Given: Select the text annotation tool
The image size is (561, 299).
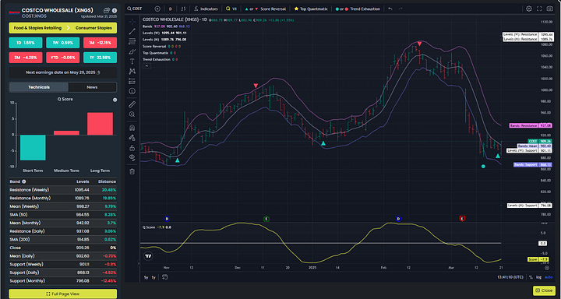Looking at the screenshot, I should [x=132, y=62].
